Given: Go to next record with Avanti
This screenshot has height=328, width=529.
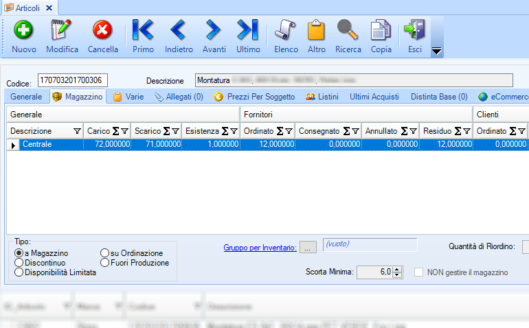Looking at the screenshot, I should coord(214,31).
